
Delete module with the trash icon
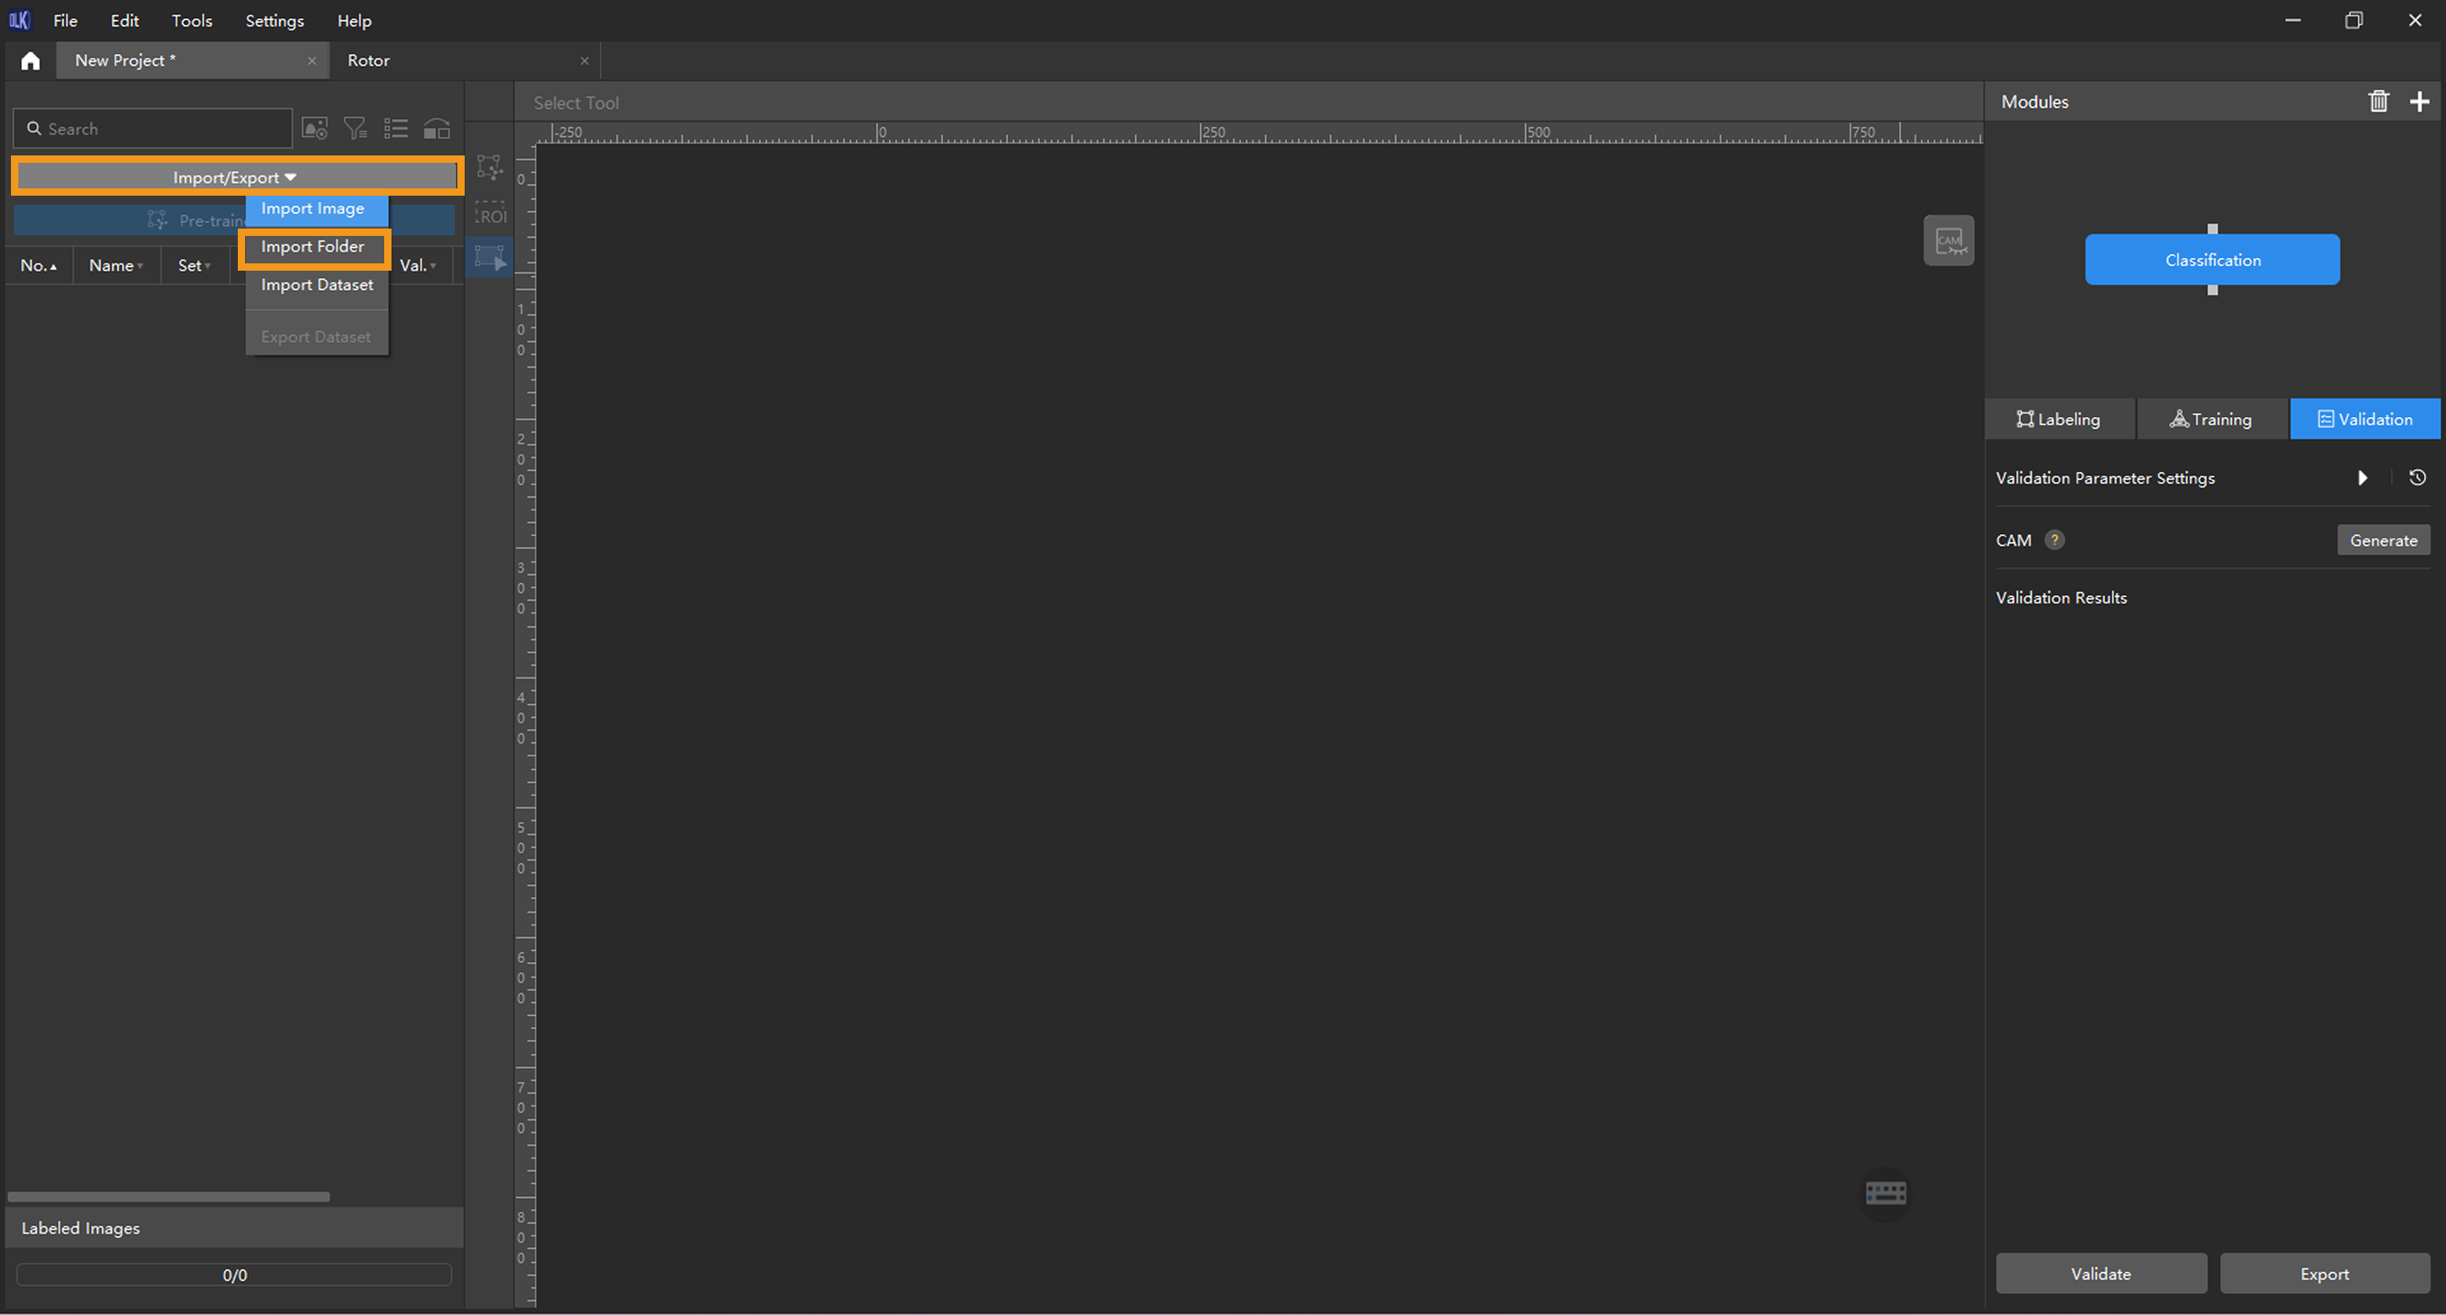click(x=2377, y=102)
